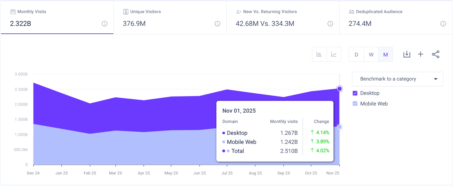Select the Monthly granularity button
Image resolution: width=453 pixels, height=186 pixels.
tap(385, 54)
